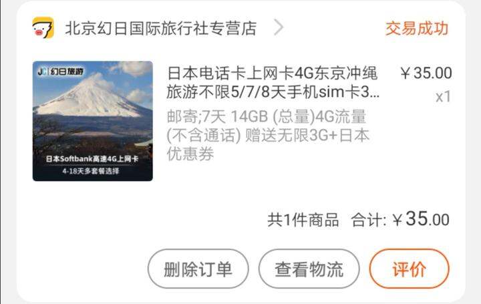Expand store via the chevron arrow
Viewport: 481px width, 304px height.
[x=279, y=27]
